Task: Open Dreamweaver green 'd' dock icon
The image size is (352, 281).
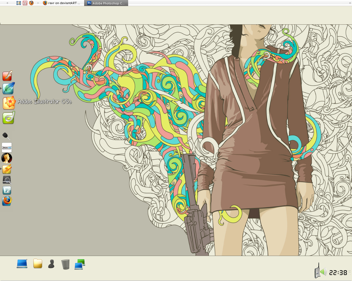Action: (9, 118)
